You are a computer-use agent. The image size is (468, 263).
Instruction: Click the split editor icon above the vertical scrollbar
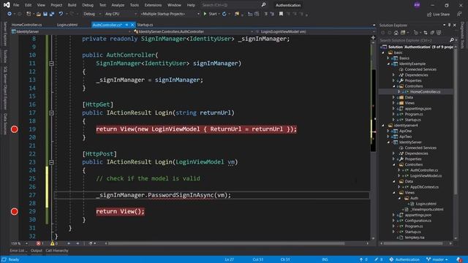tap(373, 37)
